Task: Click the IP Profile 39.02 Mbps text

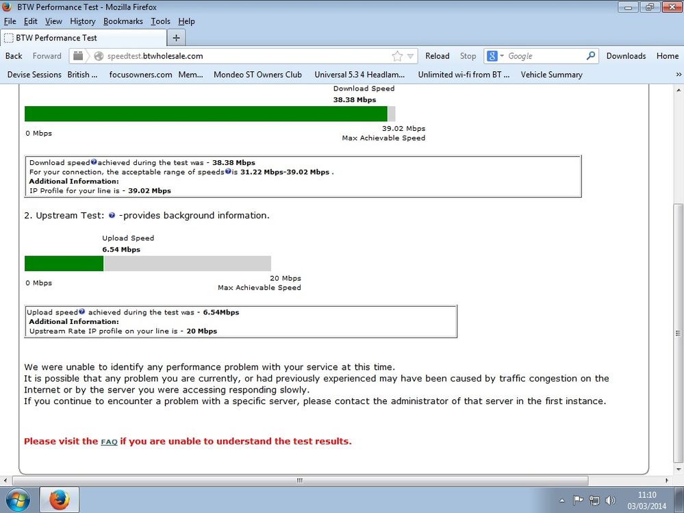Action: tap(101, 190)
